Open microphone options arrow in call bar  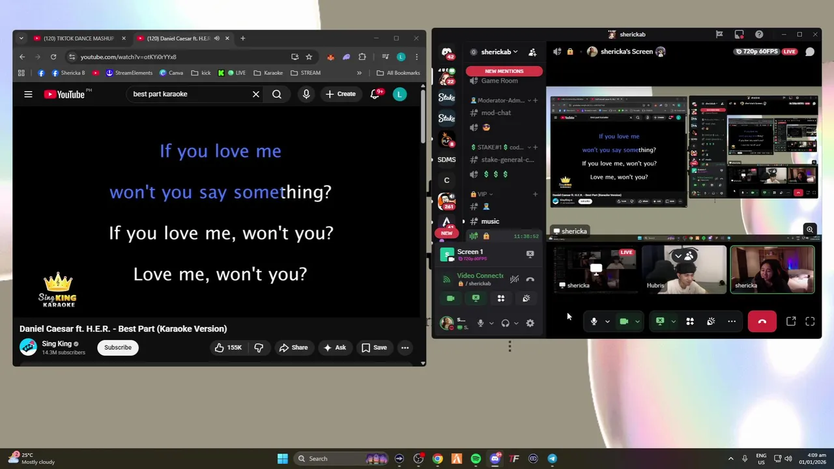(x=607, y=321)
